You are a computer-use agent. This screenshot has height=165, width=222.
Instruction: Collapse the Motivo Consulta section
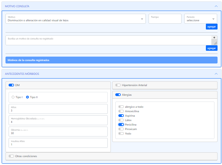click(x=216, y=6)
